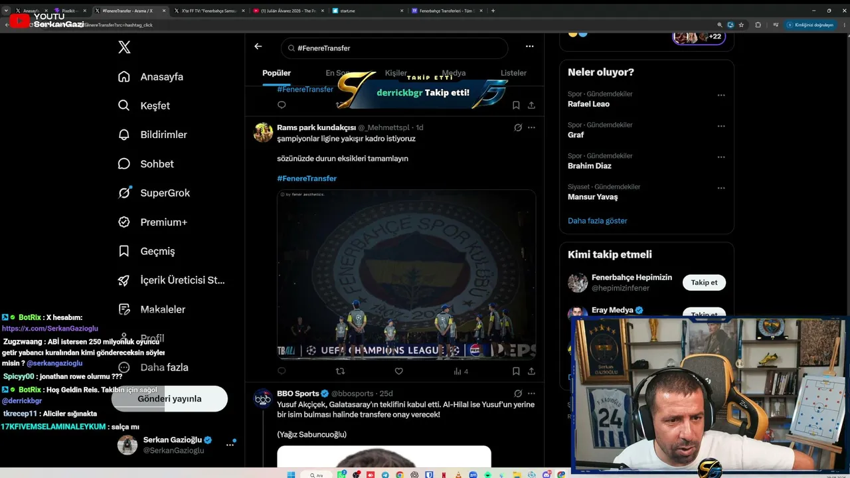The height and width of the screenshot is (478, 850).
Task: Open the Keşfet explore page
Action: click(143, 106)
